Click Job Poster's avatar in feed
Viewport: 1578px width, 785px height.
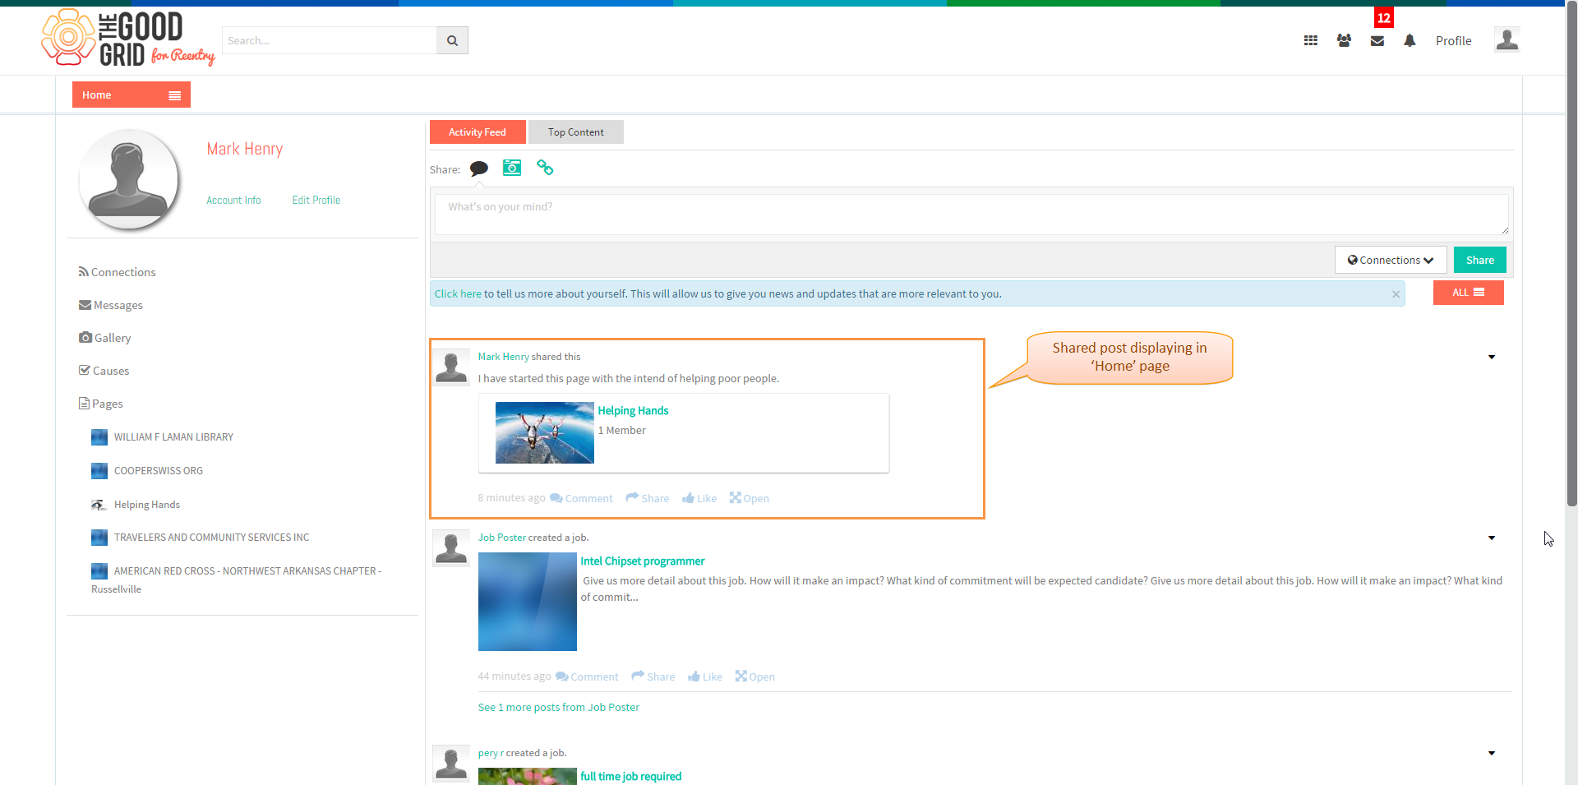point(451,547)
